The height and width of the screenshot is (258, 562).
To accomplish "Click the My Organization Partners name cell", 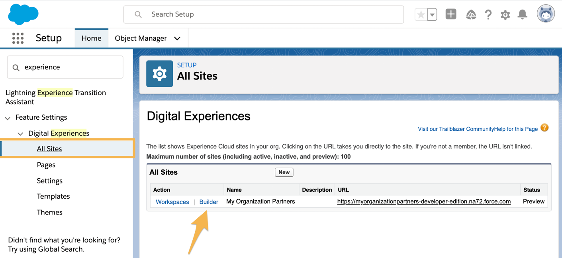I will (260, 201).
